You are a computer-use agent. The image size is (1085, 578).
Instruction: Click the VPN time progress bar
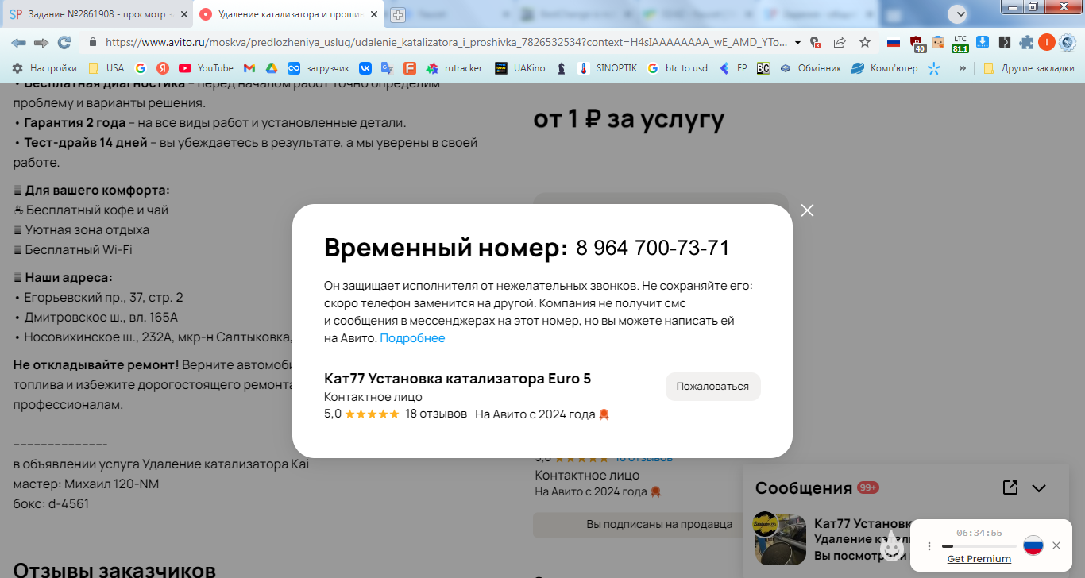point(979,546)
